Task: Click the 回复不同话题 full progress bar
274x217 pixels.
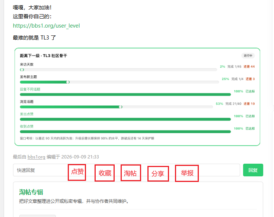Action: (125, 94)
